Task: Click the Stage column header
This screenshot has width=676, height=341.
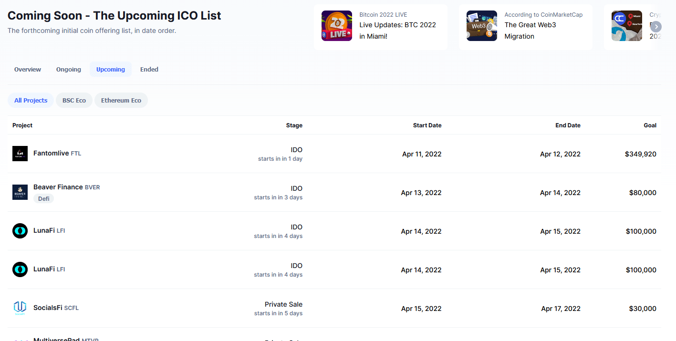Action: [x=294, y=125]
